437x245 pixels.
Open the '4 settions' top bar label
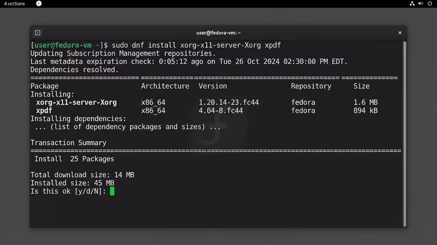[15, 3]
